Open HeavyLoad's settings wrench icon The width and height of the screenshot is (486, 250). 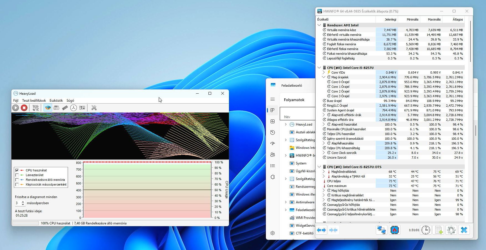[x=94, y=108]
